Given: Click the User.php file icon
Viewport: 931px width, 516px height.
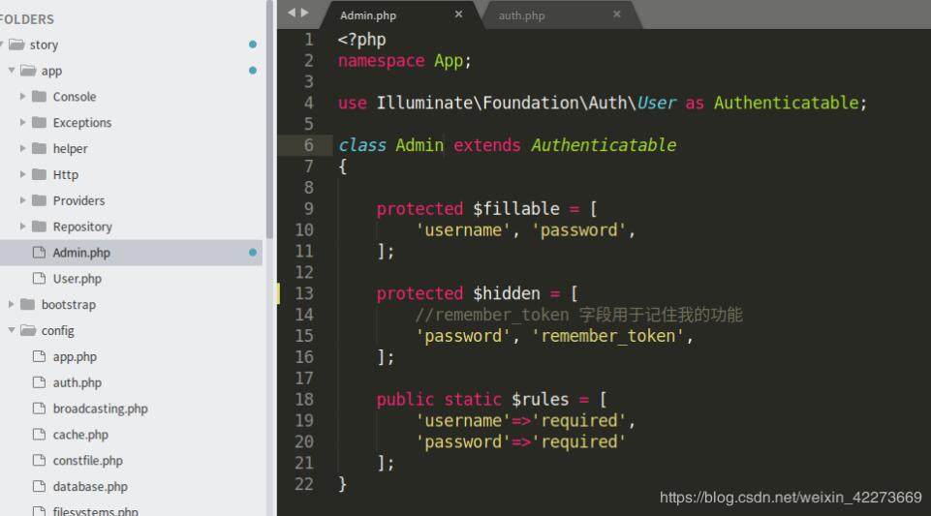Looking at the screenshot, I should tap(39, 279).
